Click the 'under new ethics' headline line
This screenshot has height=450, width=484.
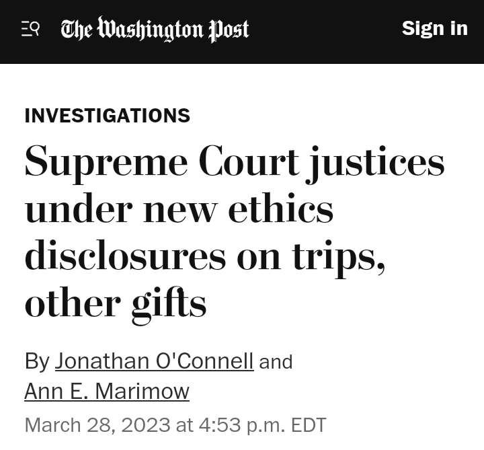point(179,209)
